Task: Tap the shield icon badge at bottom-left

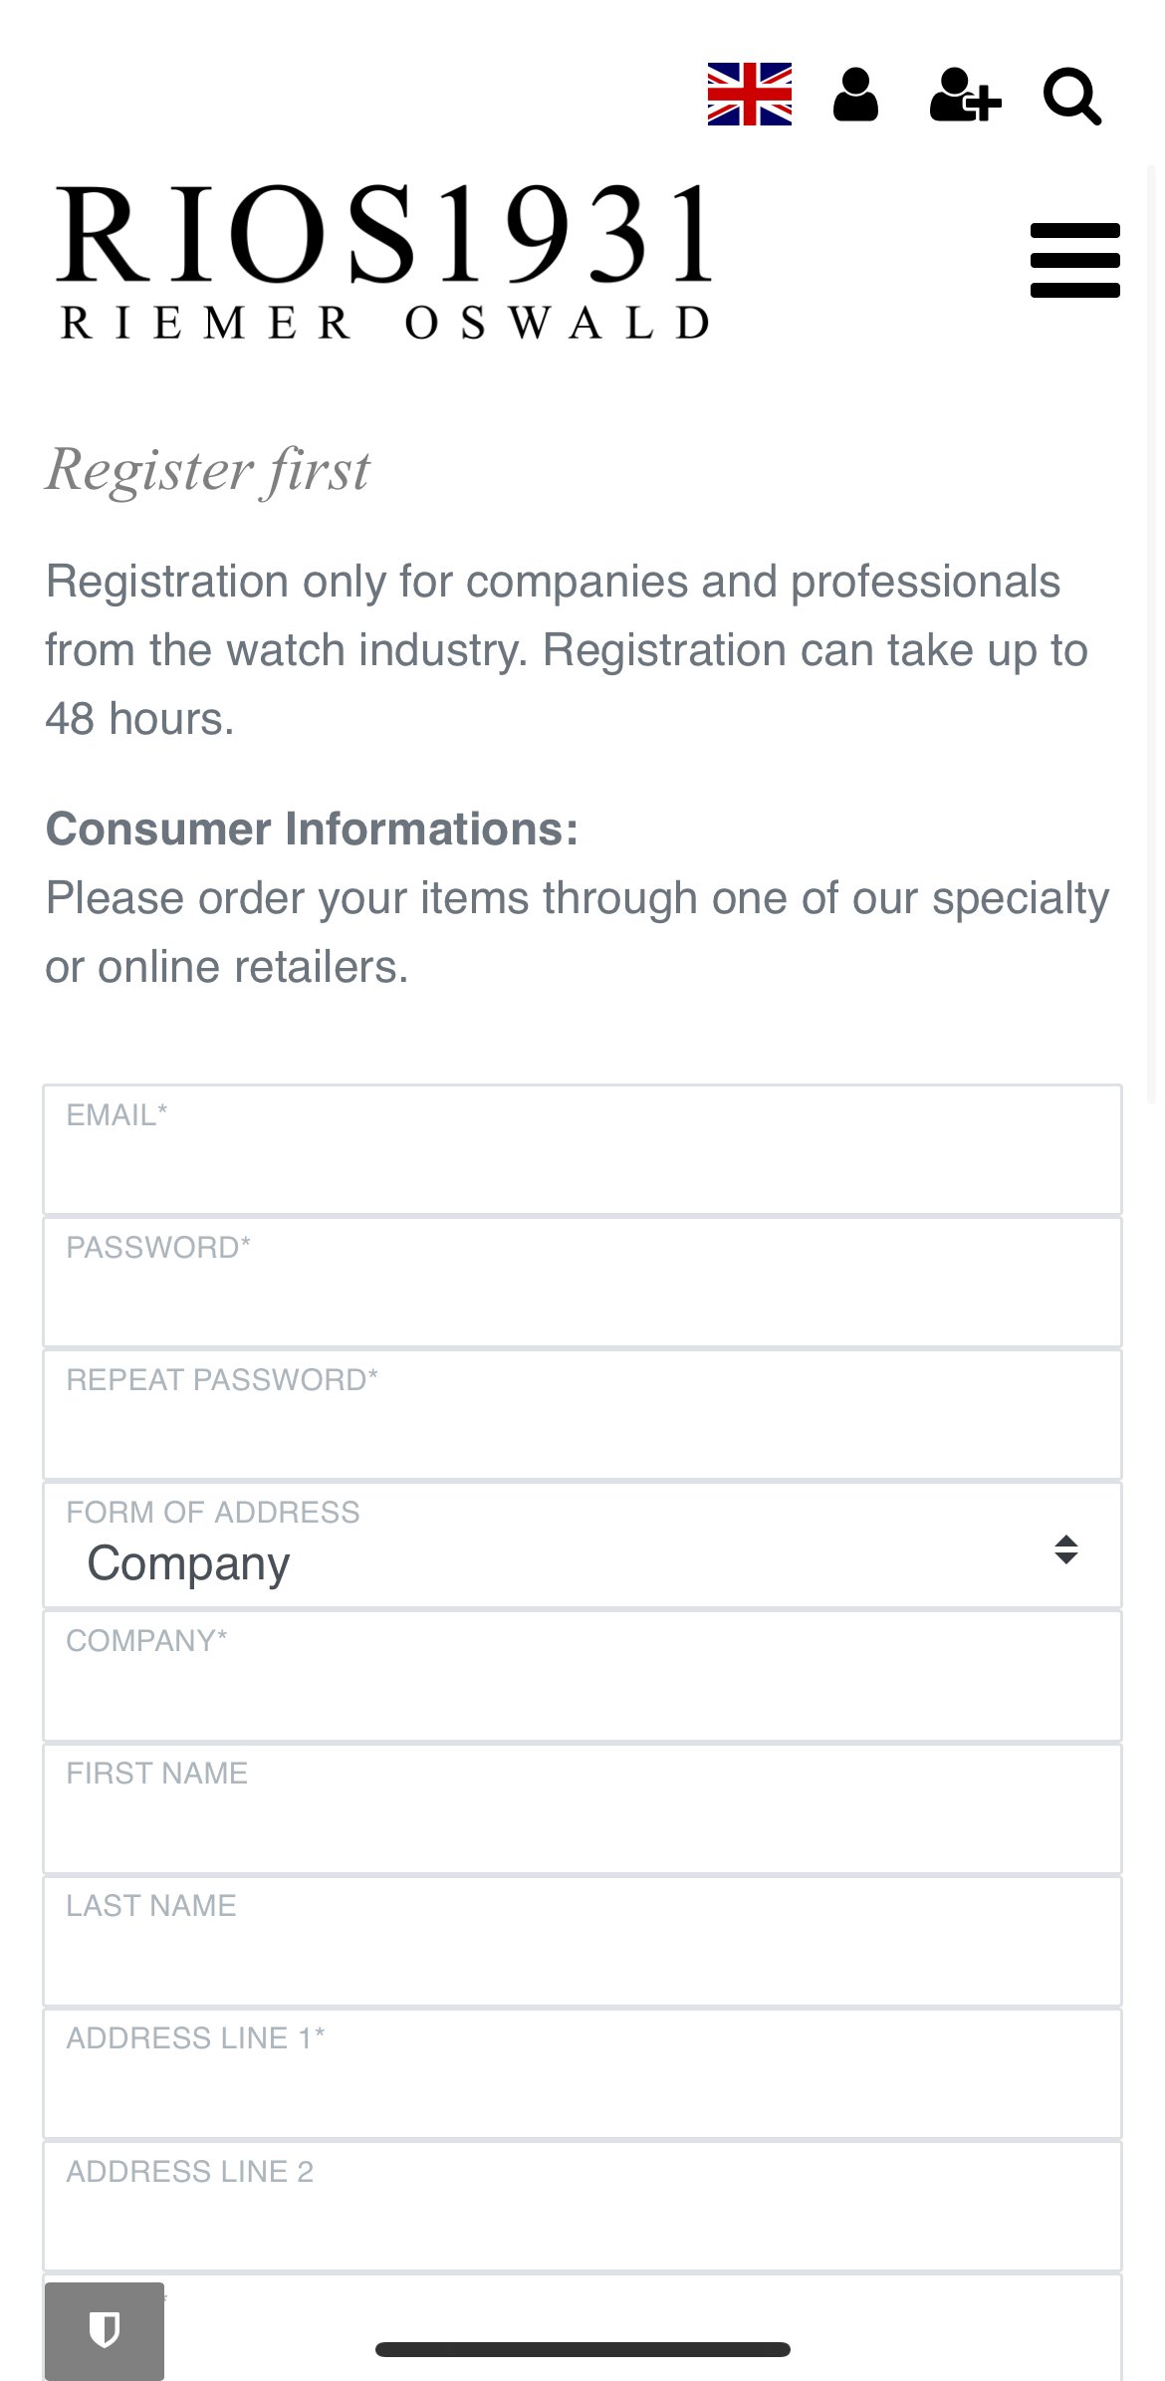Action: [x=105, y=2330]
